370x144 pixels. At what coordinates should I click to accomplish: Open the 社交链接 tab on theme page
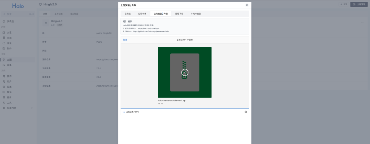74,14
